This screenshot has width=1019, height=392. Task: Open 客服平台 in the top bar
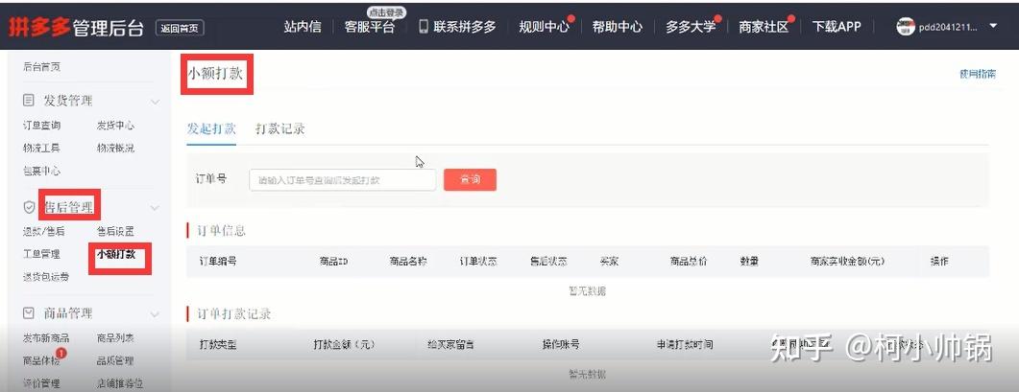[x=369, y=27]
